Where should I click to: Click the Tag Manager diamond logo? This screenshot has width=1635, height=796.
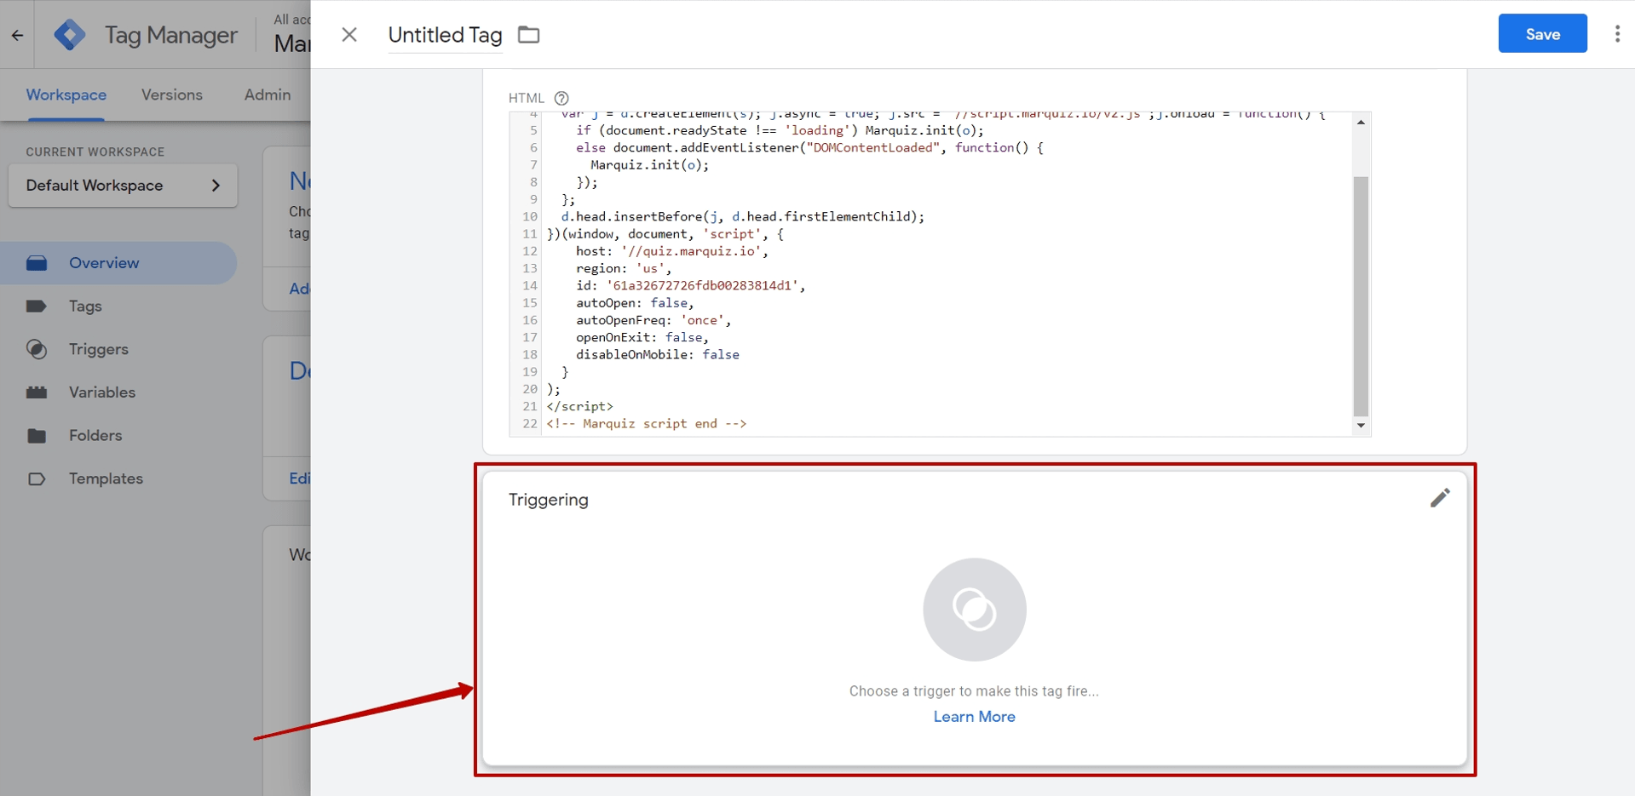click(x=70, y=35)
